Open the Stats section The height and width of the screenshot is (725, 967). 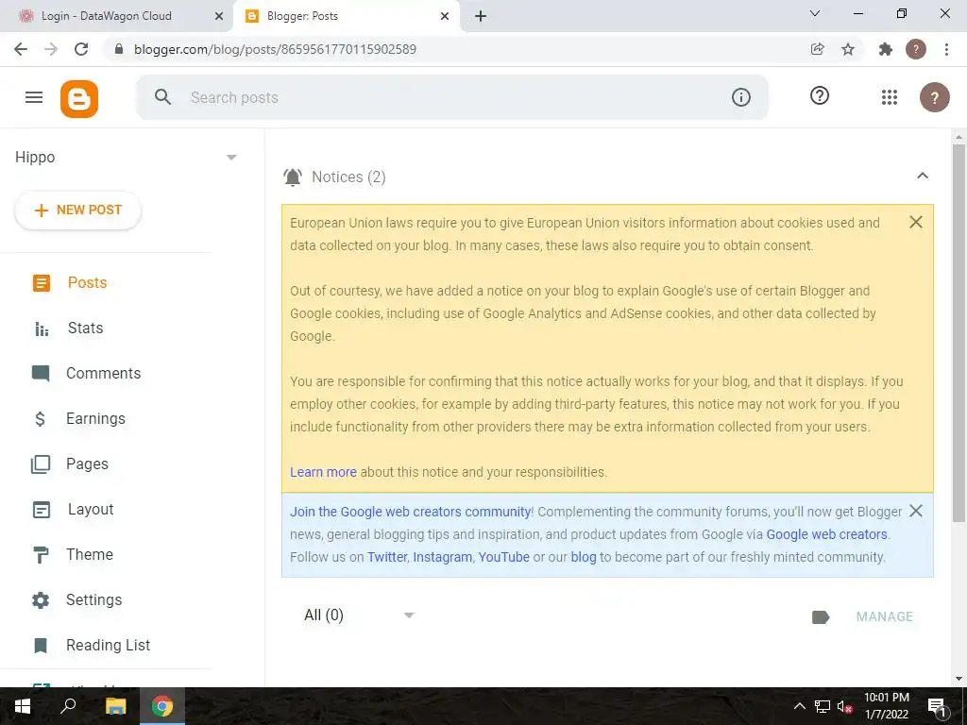[85, 328]
